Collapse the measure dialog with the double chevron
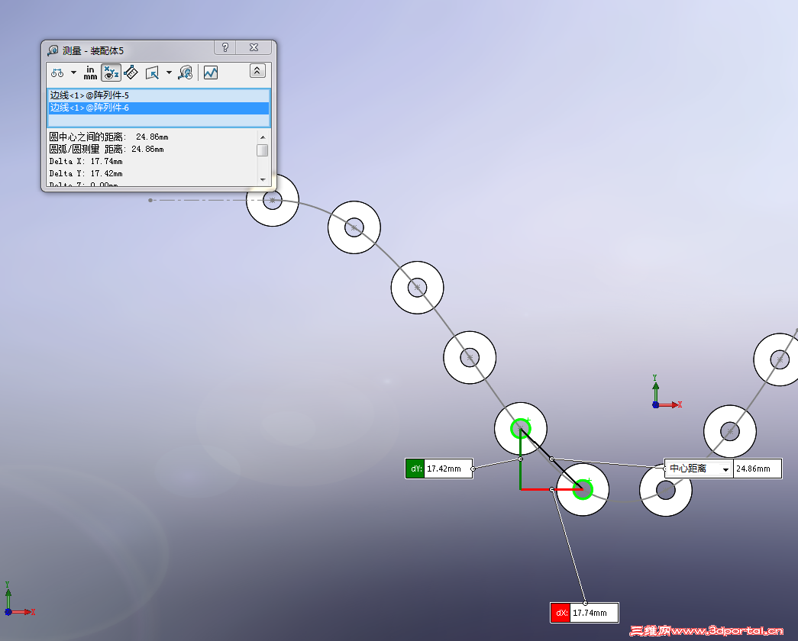 tap(257, 71)
